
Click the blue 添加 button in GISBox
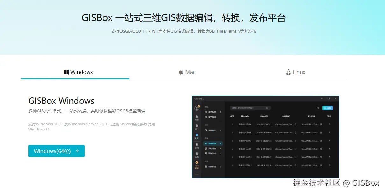[327, 108]
